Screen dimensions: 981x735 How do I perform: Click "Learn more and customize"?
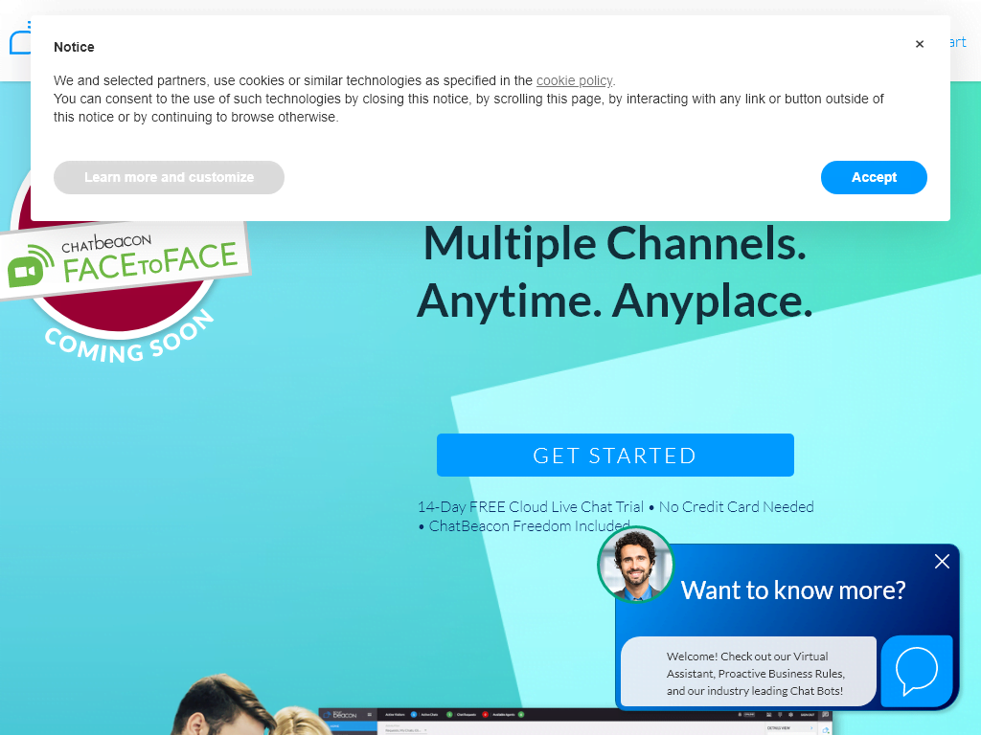pyautogui.click(x=169, y=177)
